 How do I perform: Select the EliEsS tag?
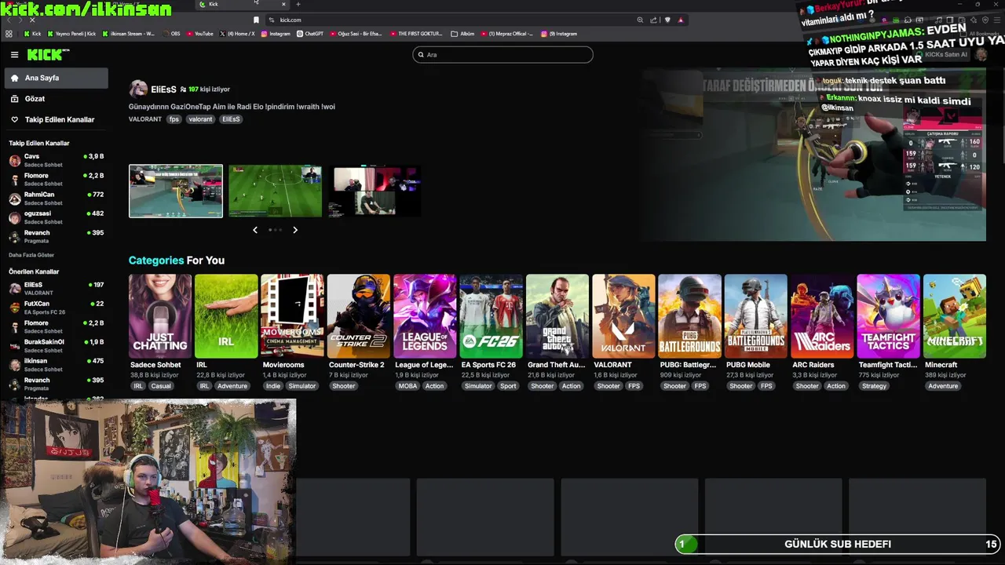pyautogui.click(x=231, y=119)
